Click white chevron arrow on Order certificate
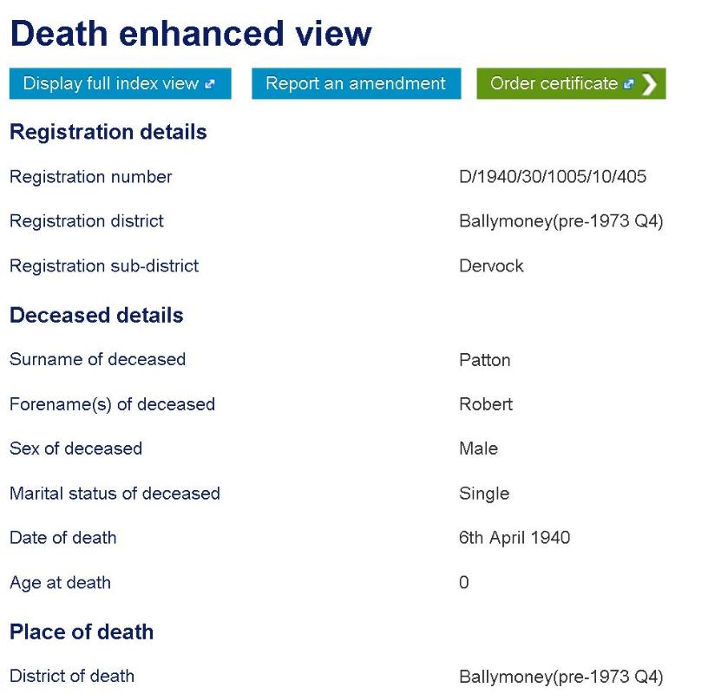This screenshot has height=694, width=708. point(648,84)
